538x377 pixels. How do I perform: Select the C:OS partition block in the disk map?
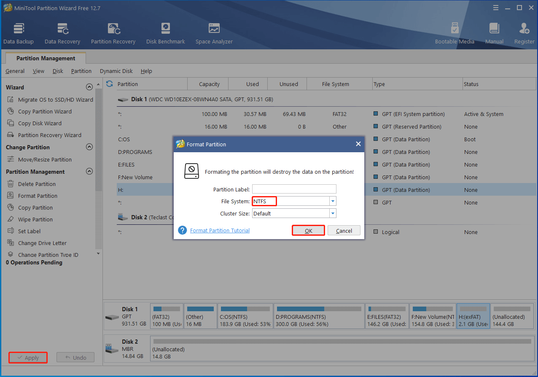click(245, 316)
